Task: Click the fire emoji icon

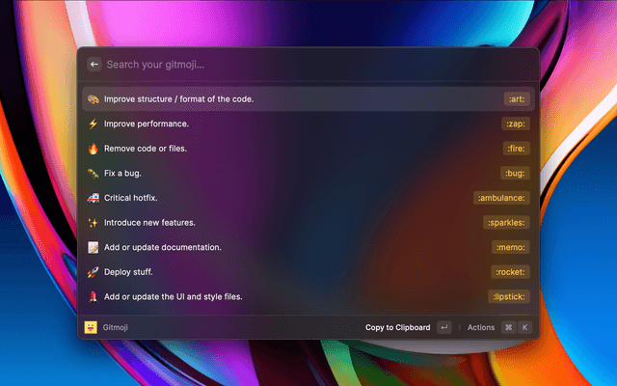Action: (93, 149)
